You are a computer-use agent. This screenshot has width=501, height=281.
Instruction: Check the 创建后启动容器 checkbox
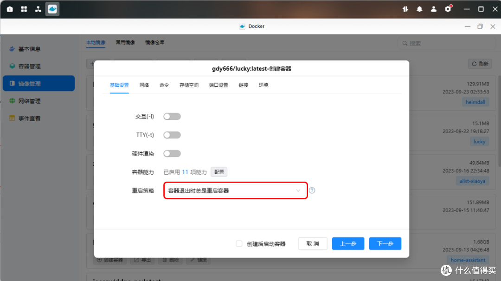(239, 243)
